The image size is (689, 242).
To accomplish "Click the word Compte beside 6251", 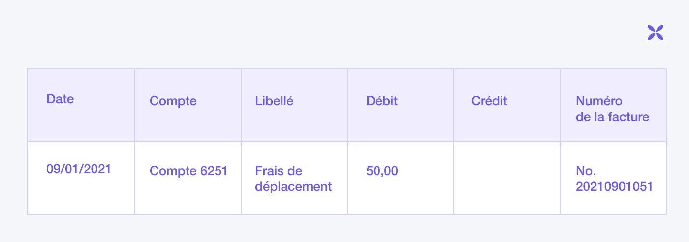I will [x=173, y=171].
